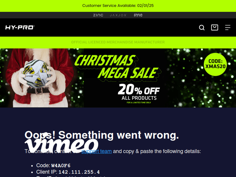Expand the hamburger menu icon
This screenshot has height=177, width=236.
(228, 28)
